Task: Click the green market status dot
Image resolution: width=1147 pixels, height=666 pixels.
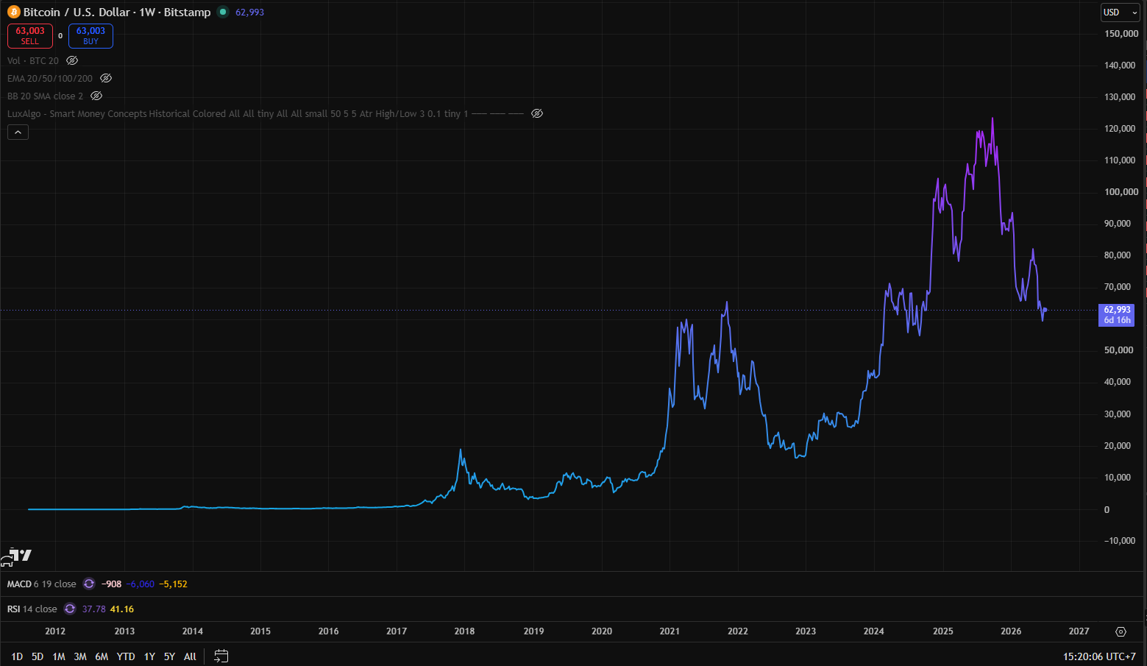Action: pyautogui.click(x=223, y=12)
